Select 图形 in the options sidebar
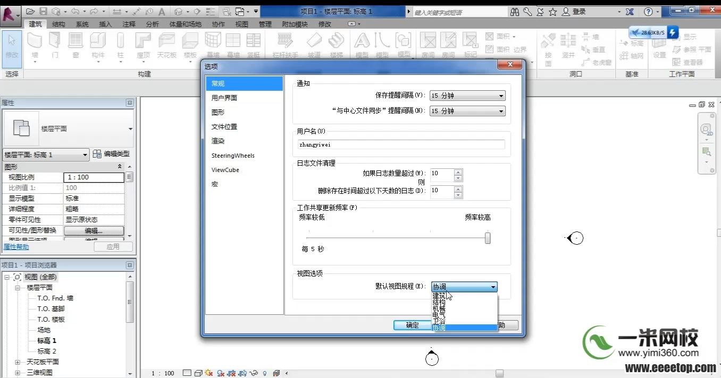721x378 pixels. 245,112
